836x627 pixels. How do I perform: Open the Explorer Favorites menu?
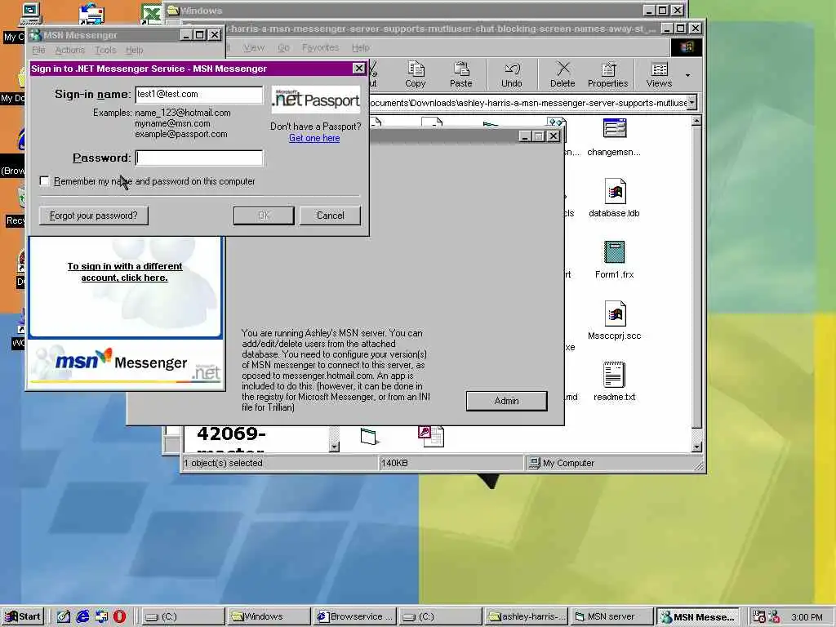point(320,47)
